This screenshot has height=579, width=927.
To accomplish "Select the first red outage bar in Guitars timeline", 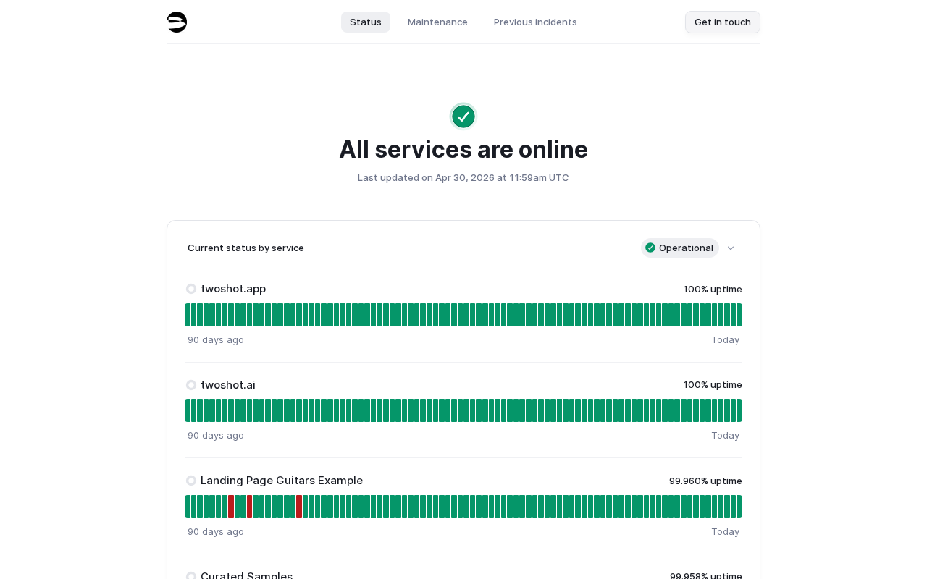I will pos(231,507).
